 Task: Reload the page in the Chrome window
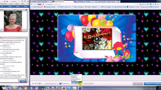pos(5,1)
